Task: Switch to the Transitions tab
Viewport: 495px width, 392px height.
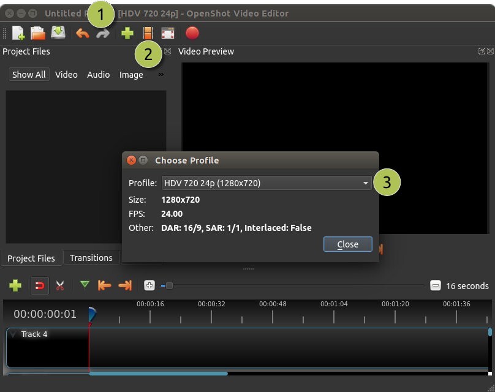Action: coord(91,258)
